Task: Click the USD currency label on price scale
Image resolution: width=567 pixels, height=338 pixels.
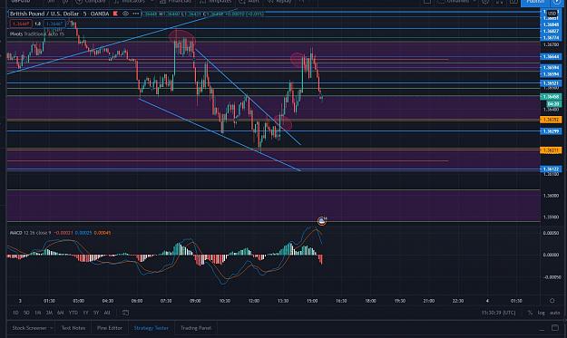Action: coord(552,14)
